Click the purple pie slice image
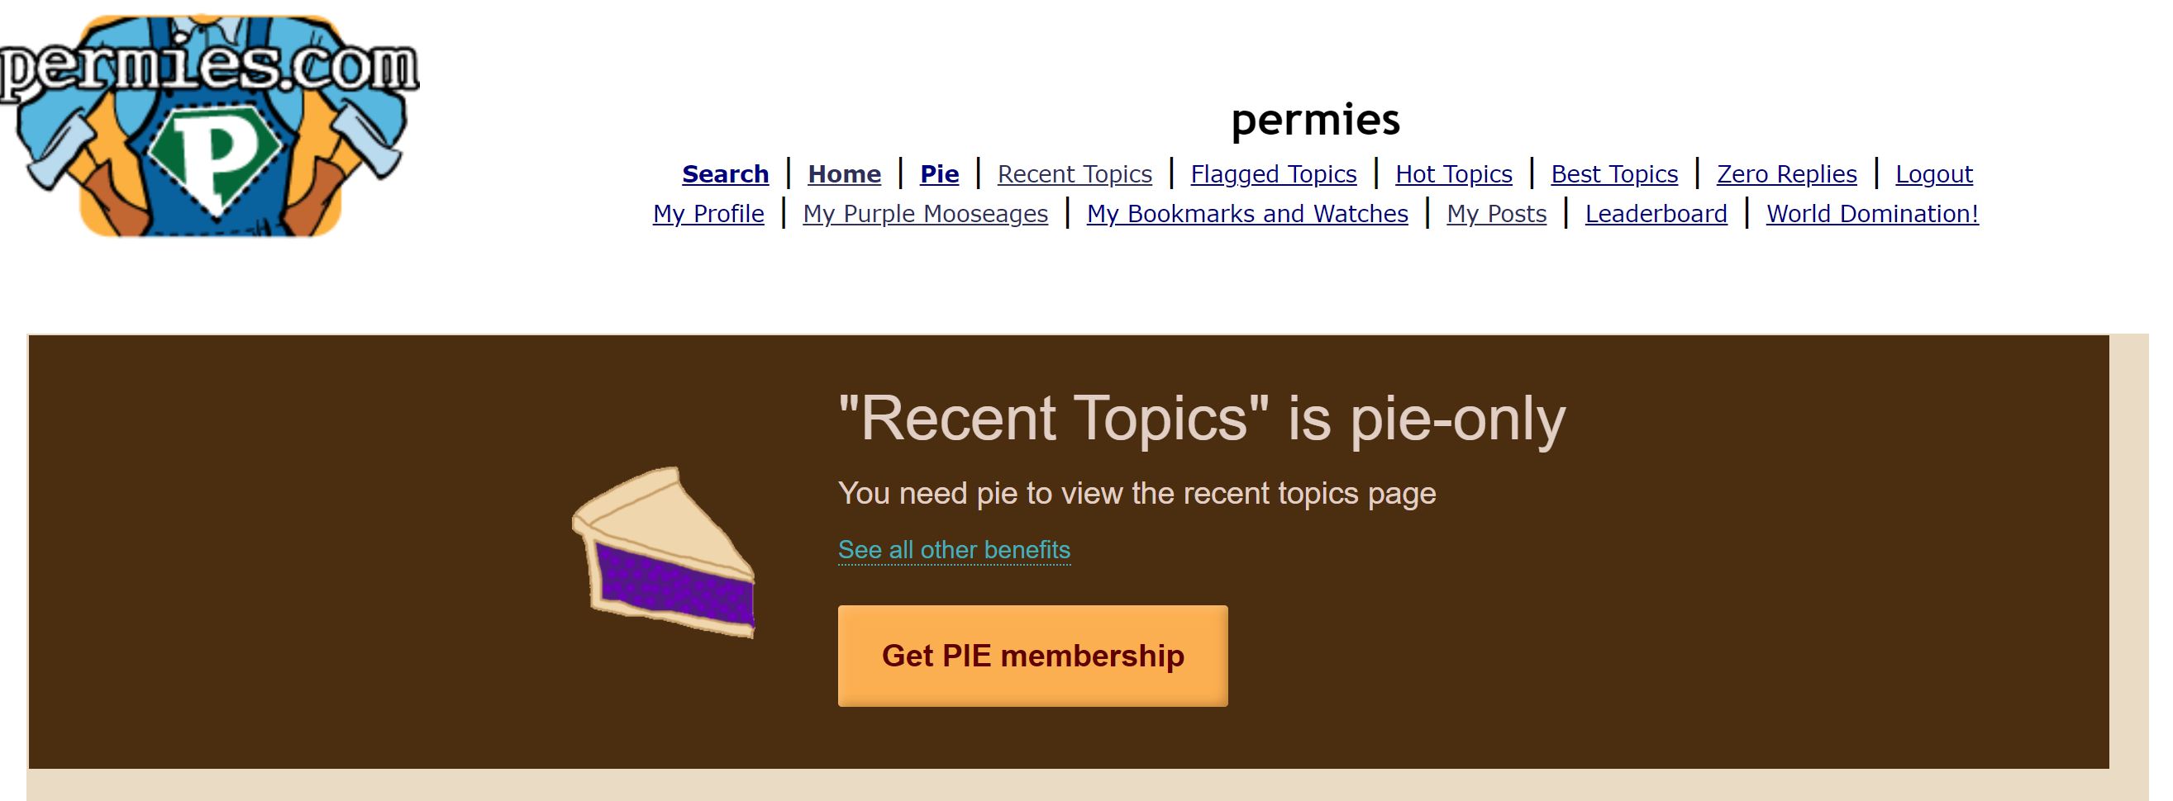 click(x=664, y=552)
